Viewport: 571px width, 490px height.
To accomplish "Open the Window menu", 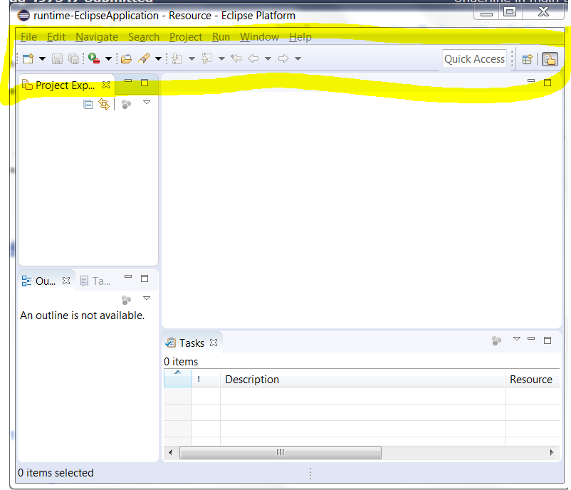I will [x=259, y=37].
